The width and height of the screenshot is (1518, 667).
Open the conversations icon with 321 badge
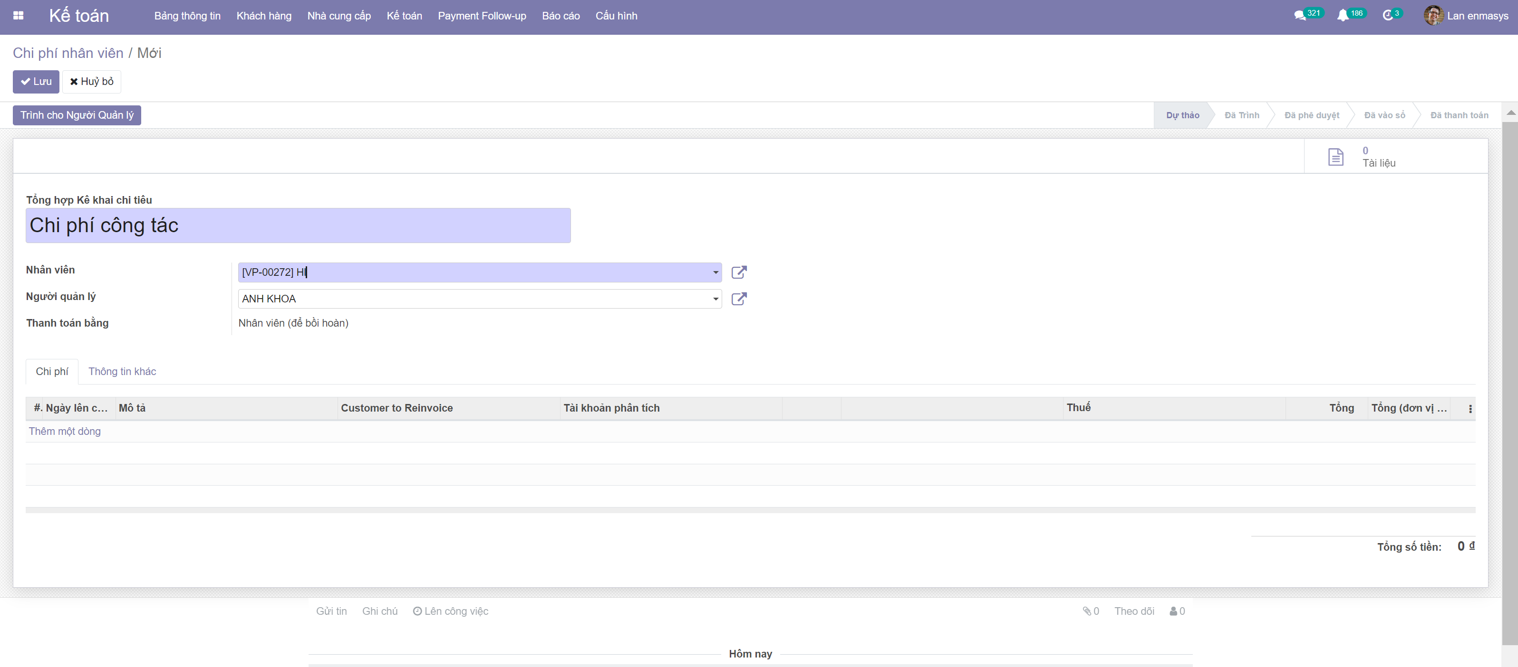[x=1299, y=16]
